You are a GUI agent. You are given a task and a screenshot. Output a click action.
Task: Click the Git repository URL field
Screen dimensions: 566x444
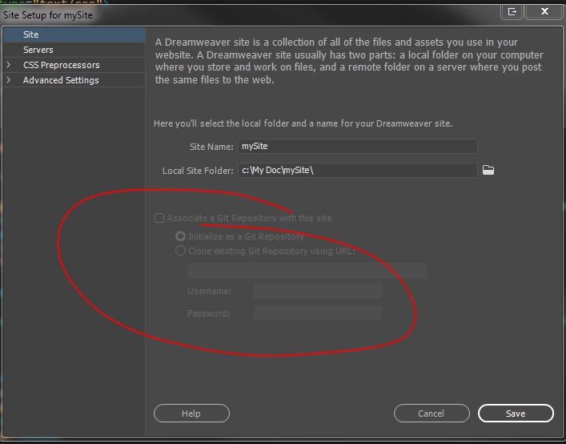307,270
